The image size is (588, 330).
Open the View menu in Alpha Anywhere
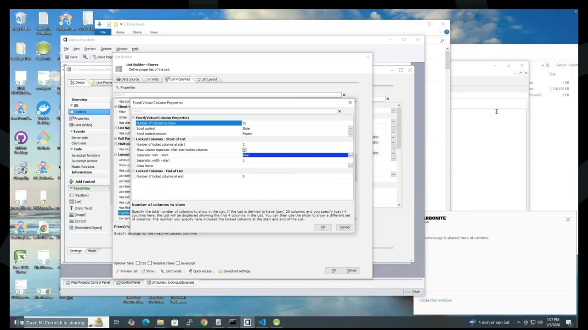coord(76,49)
